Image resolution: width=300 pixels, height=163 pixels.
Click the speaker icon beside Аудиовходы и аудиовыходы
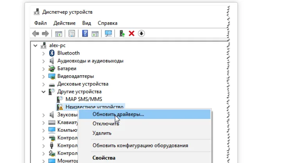(52, 61)
